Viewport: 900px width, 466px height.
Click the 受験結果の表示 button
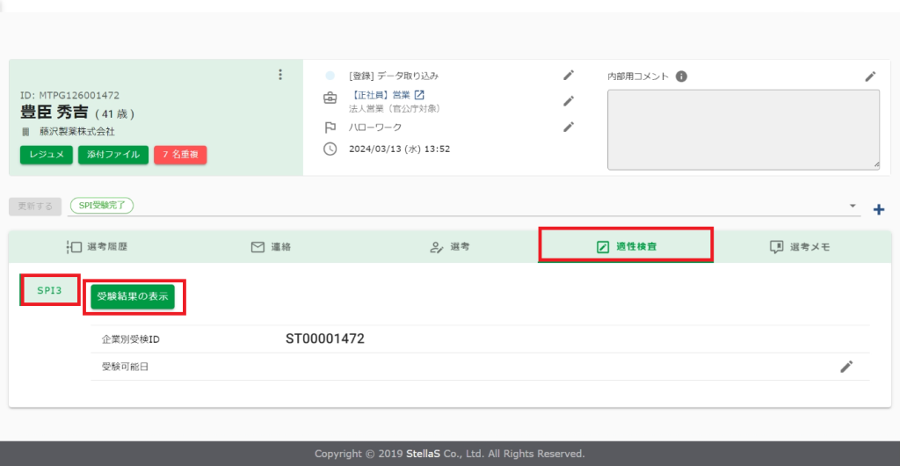click(x=134, y=297)
